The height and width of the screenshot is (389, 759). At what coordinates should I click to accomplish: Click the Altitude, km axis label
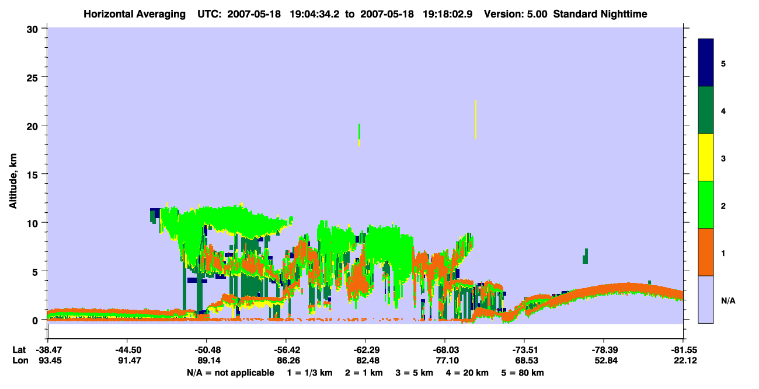(12, 174)
